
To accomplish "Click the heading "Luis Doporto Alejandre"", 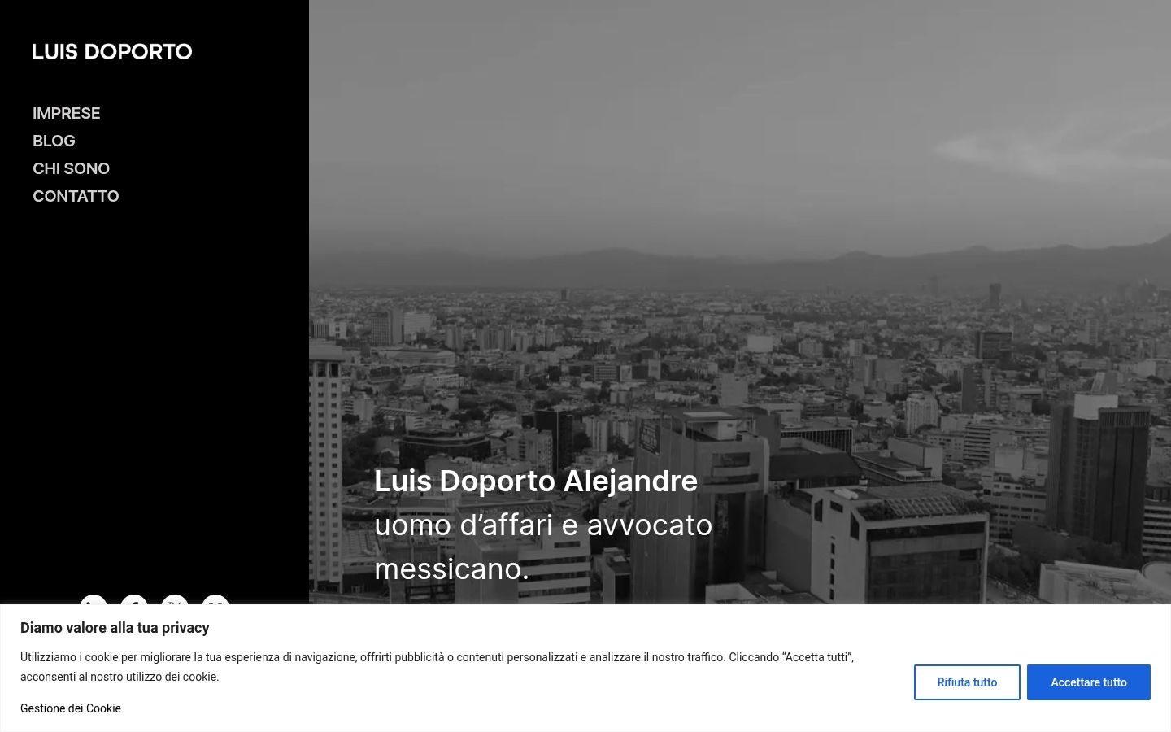I will (x=536, y=481).
